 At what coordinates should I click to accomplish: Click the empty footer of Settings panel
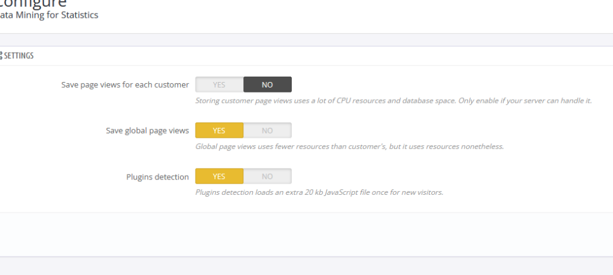pos(306,234)
